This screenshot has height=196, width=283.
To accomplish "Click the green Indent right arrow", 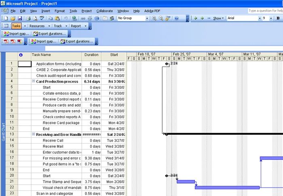I will pos(202,18).
